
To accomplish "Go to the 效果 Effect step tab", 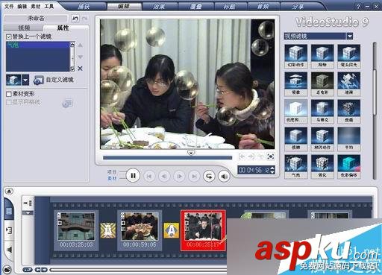I will 159,7.
